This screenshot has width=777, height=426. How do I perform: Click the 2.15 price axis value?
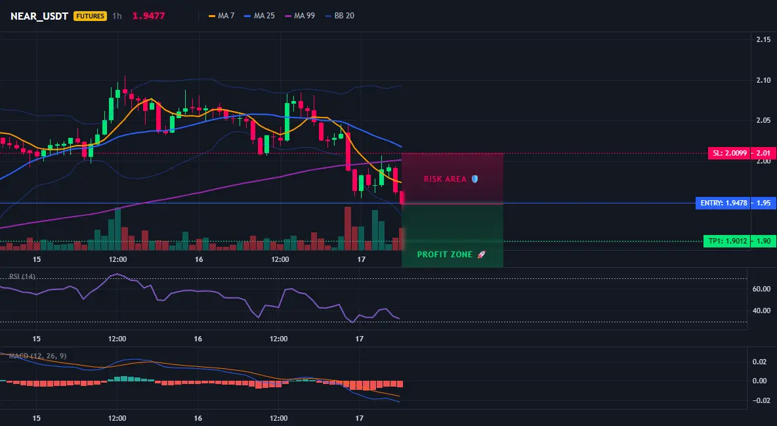[763, 39]
